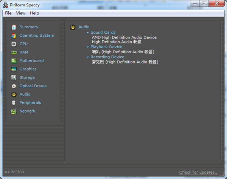Select the AMD High Definition Audio Device entry

124,37
